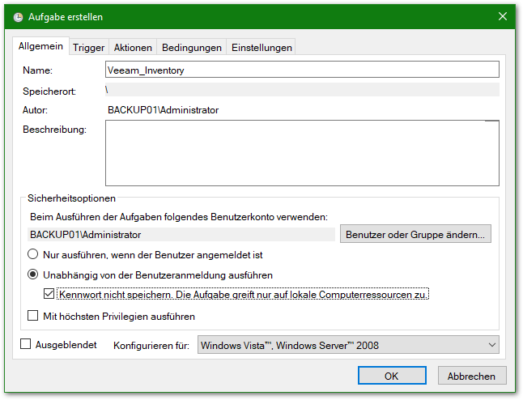Choose 'Unabhängig von der Benutzeranmeldung ausführen' option

click(x=35, y=274)
